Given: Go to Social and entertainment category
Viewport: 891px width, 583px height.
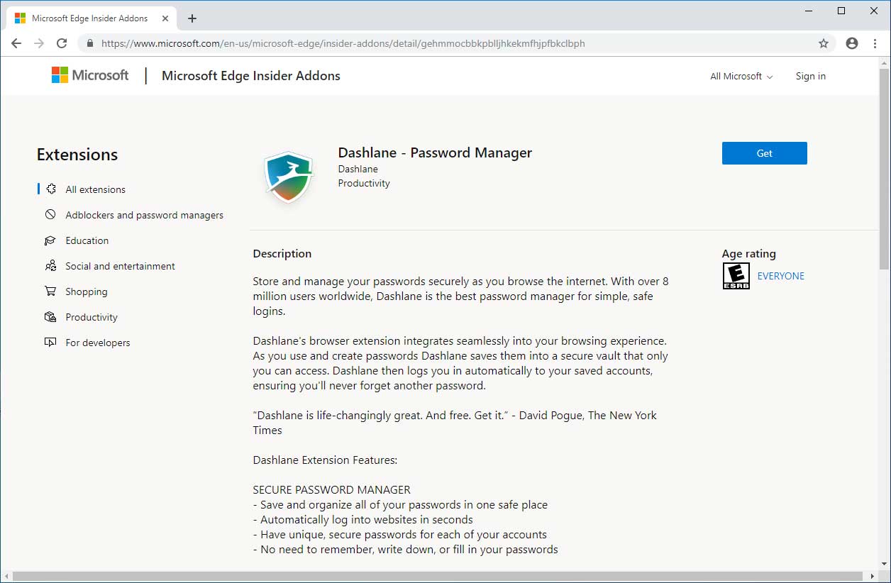Looking at the screenshot, I should (x=120, y=266).
